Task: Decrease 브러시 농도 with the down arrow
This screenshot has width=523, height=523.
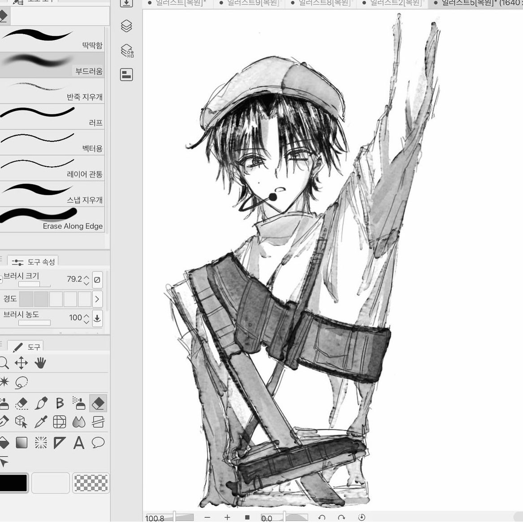Action: pos(86,321)
